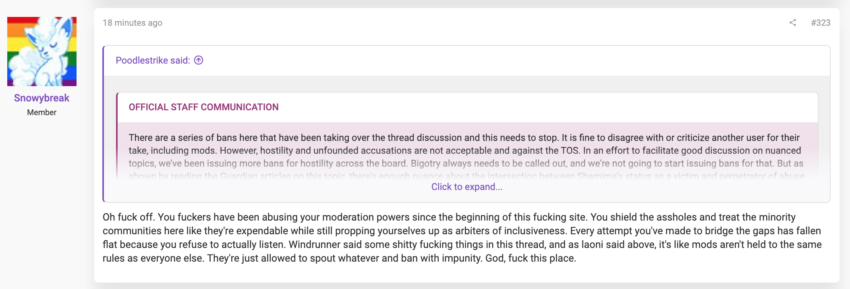Open the #323 post permalink
The image size is (850, 289).
821,23
